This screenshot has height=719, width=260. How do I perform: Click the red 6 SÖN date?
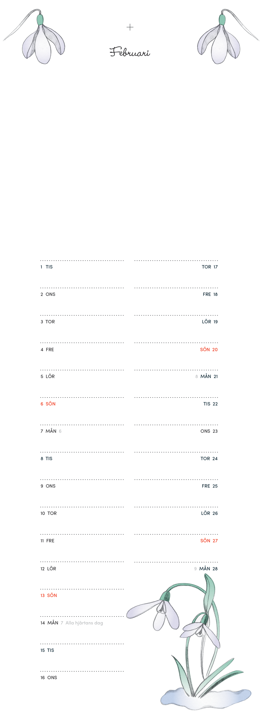click(x=48, y=404)
